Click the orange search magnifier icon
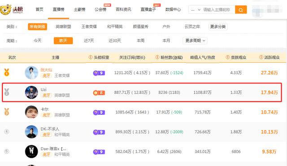The width and height of the screenshot is (287, 166). (x=241, y=10)
